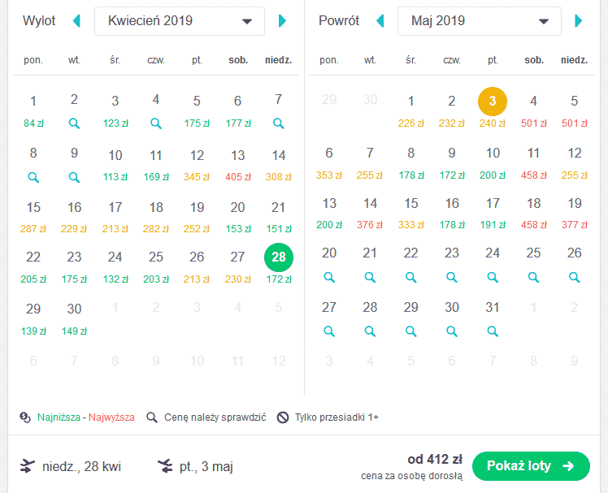Go to previous departure month arrow
Screen dimensions: 608x493
[76, 21]
